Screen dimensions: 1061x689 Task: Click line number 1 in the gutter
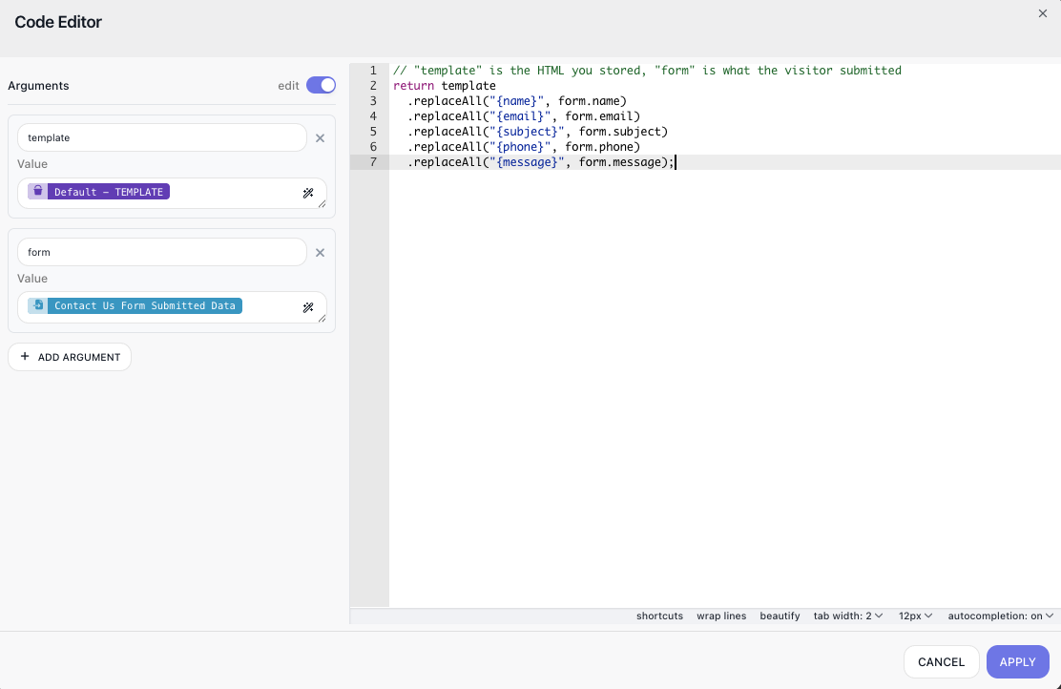click(x=373, y=71)
